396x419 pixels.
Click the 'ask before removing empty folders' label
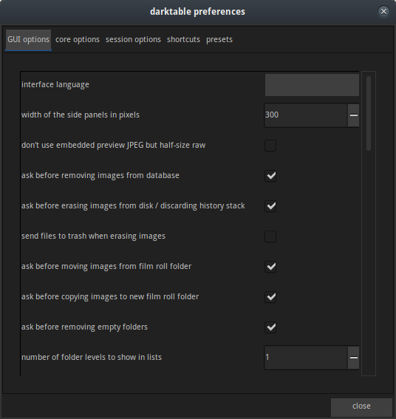click(84, 327)
